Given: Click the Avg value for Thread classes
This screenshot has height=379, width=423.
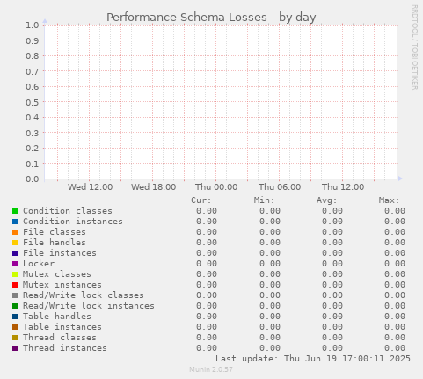Looking at the screenshot, I should click(x=332, y=338).
